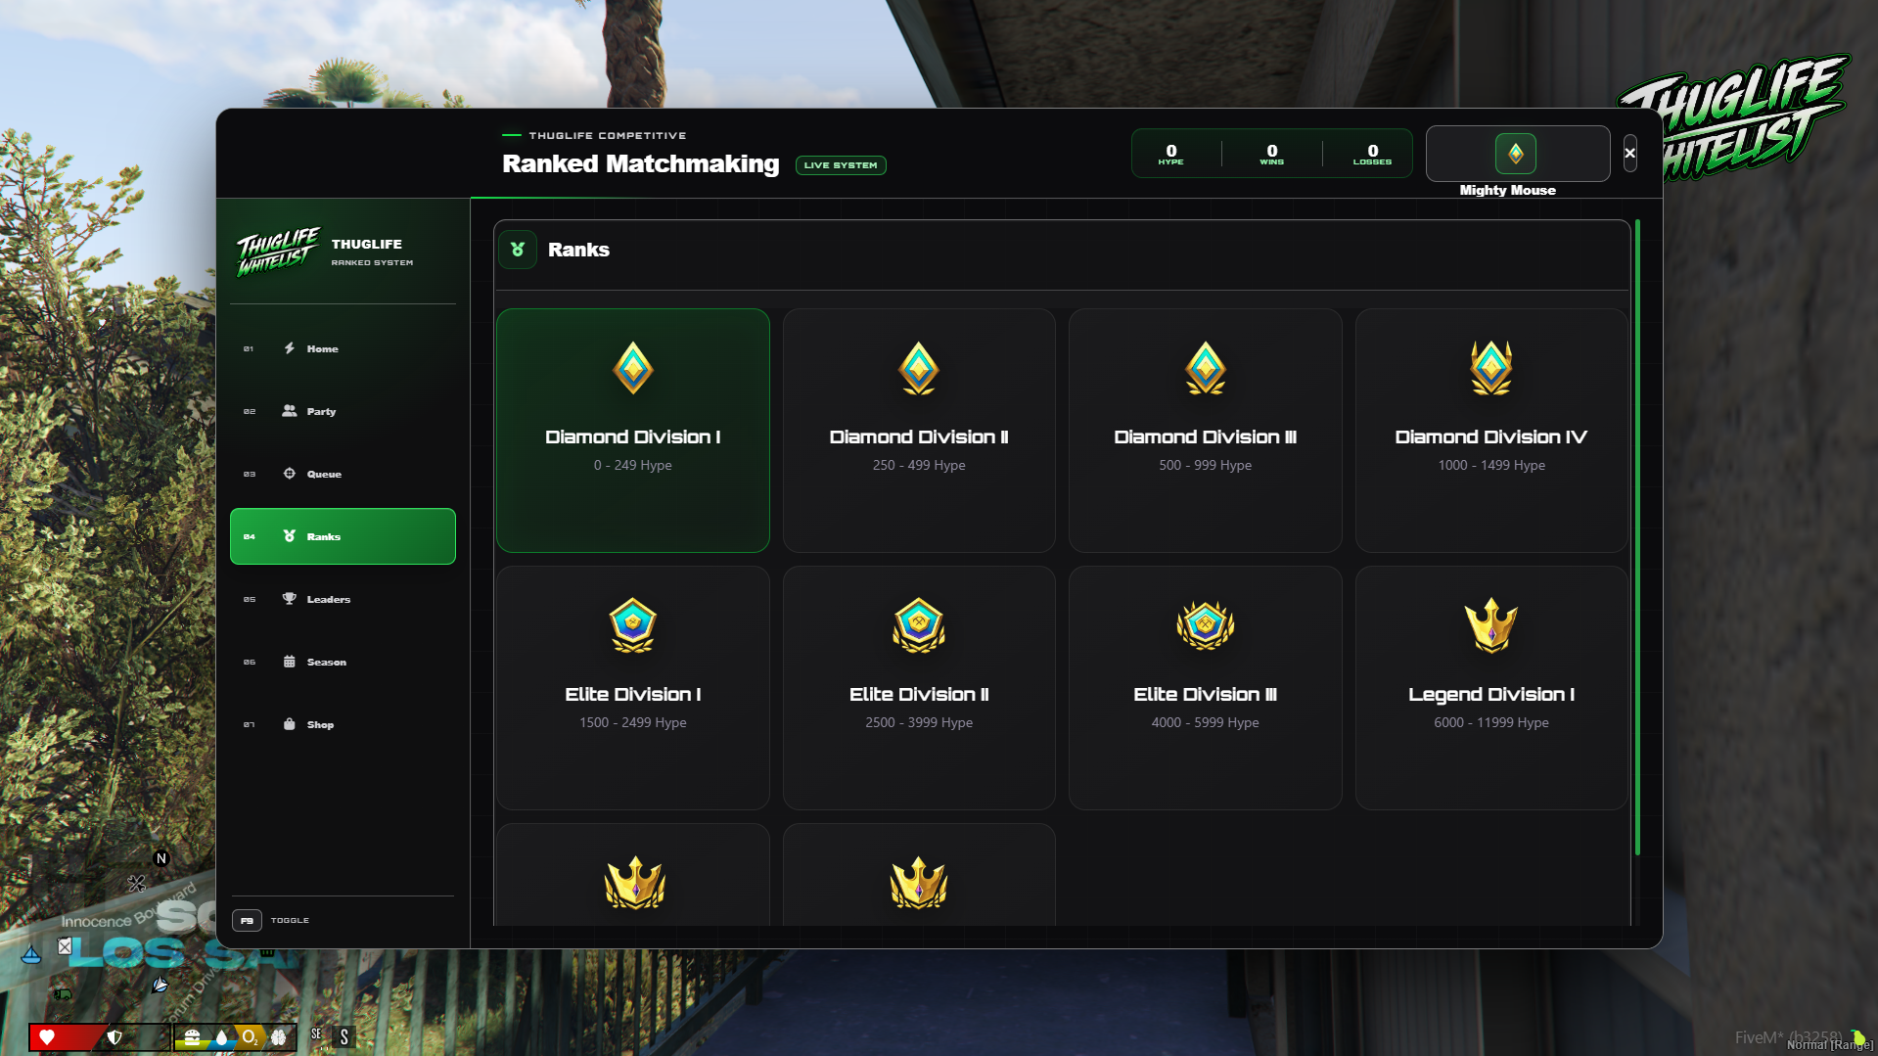
Task: Click the Ranks medal icon in panel header
Action: pos(518,250)
